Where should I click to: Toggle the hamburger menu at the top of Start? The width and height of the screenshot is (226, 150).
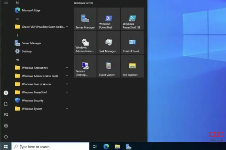click(x=6, y=3)
